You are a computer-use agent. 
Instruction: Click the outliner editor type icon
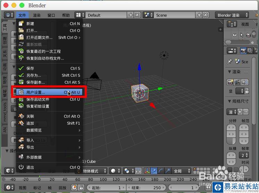pyautogui.click(x=232, y=24)
